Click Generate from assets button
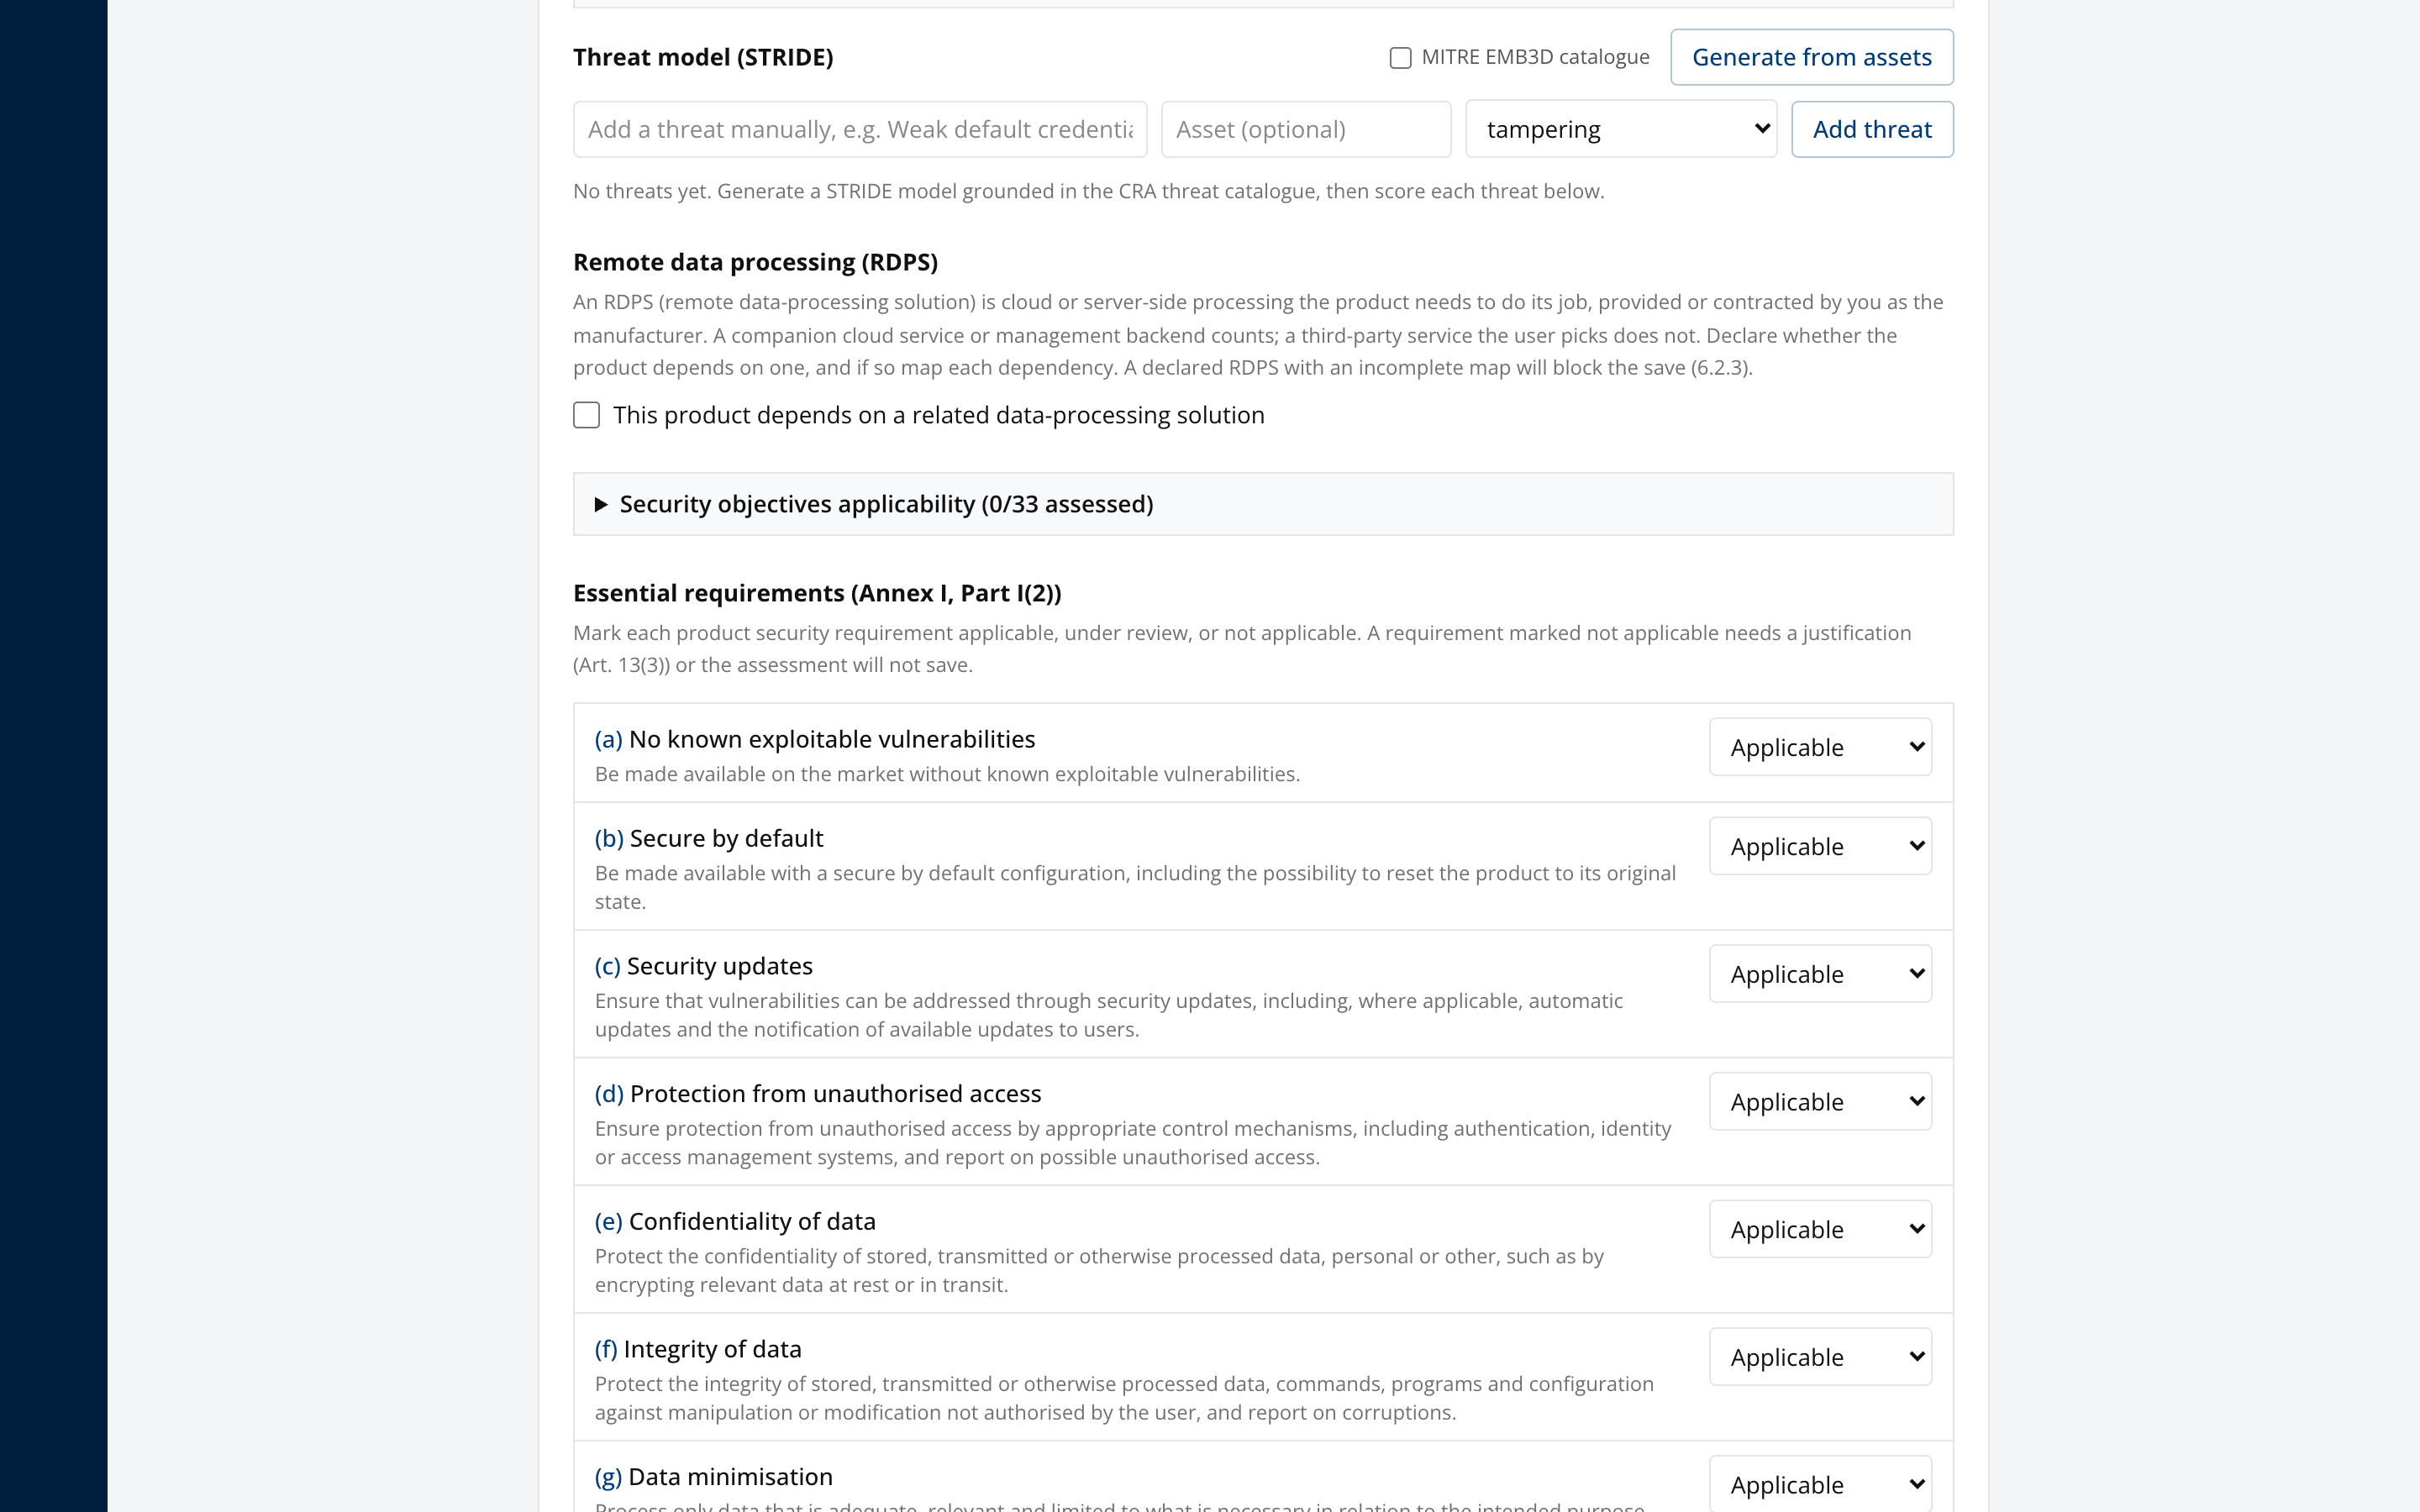The height and width of the screenshot is (1512, 2420). tap(1811, 57)
